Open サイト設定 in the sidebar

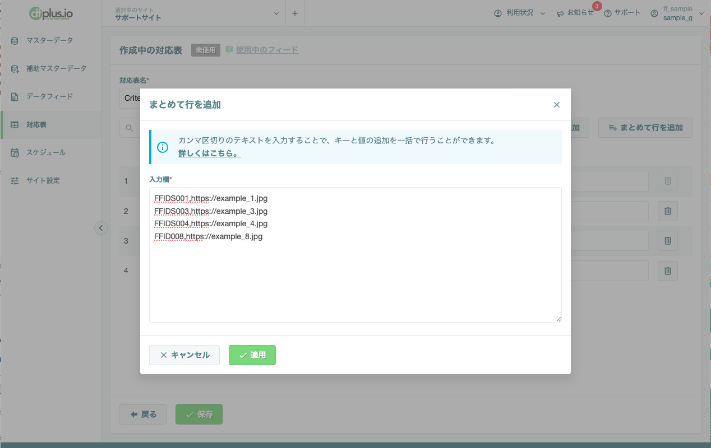pyautogui.click(x=50, y=180)
